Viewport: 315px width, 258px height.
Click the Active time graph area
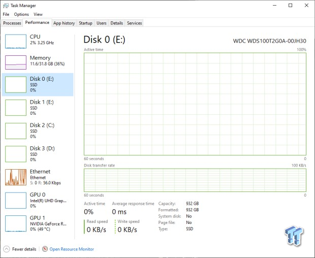[x=195, y=104]
